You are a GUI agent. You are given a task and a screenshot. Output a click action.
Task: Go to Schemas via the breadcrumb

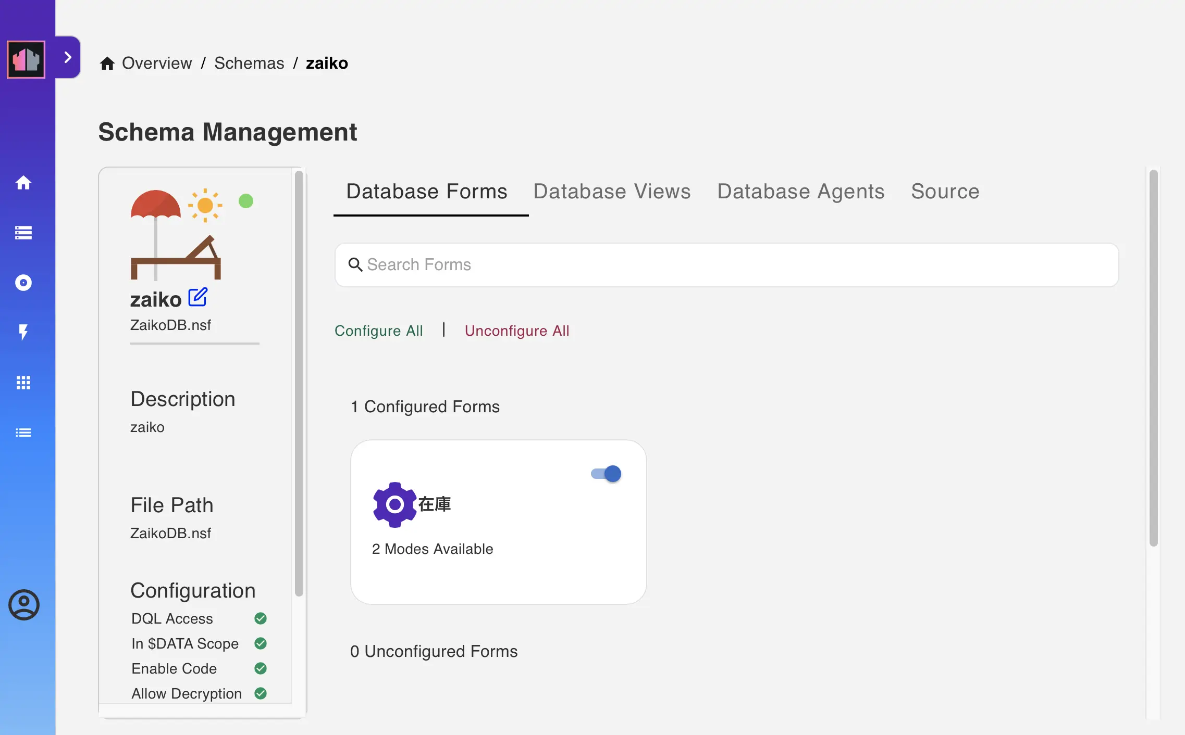pos(249,63)
